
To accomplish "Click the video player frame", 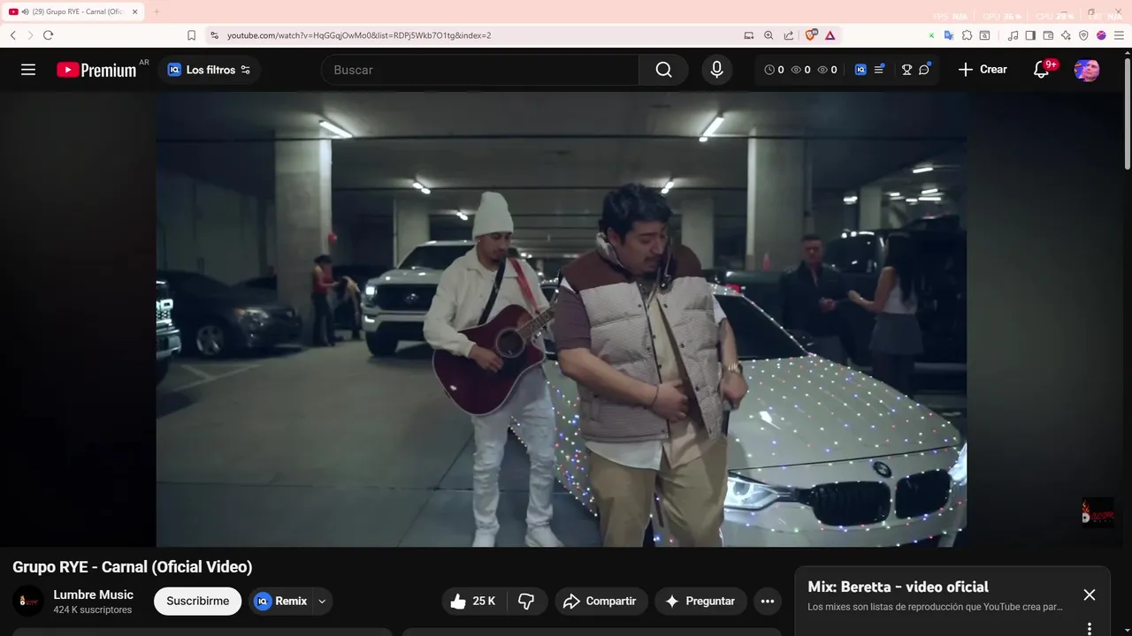I will [x=561, y=319].
